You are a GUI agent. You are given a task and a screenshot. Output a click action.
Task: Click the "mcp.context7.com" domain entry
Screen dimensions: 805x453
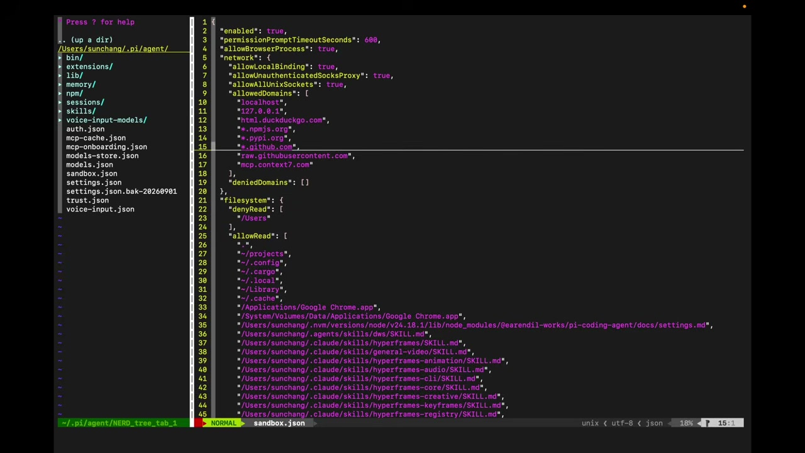(275, 165)
